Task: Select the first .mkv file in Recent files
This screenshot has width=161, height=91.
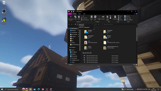Action: click(x=92, y=56)
